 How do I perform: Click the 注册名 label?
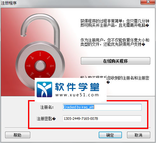click(47, 107)
